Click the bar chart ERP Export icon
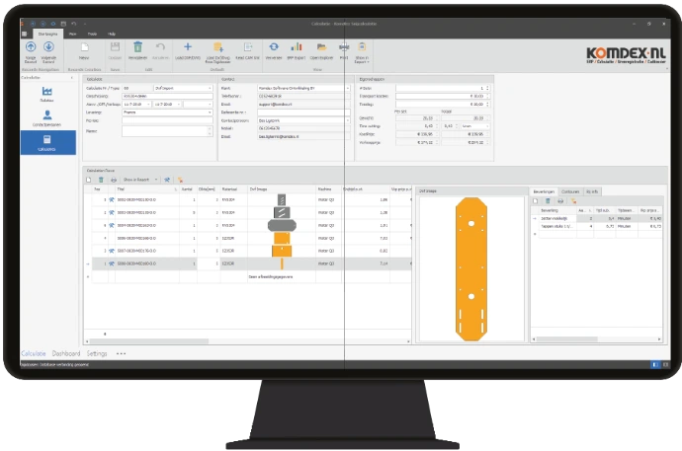 click(297, 46)
